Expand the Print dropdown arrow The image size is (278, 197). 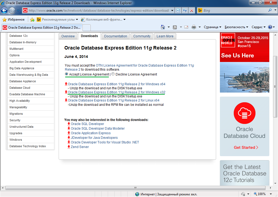200,27
